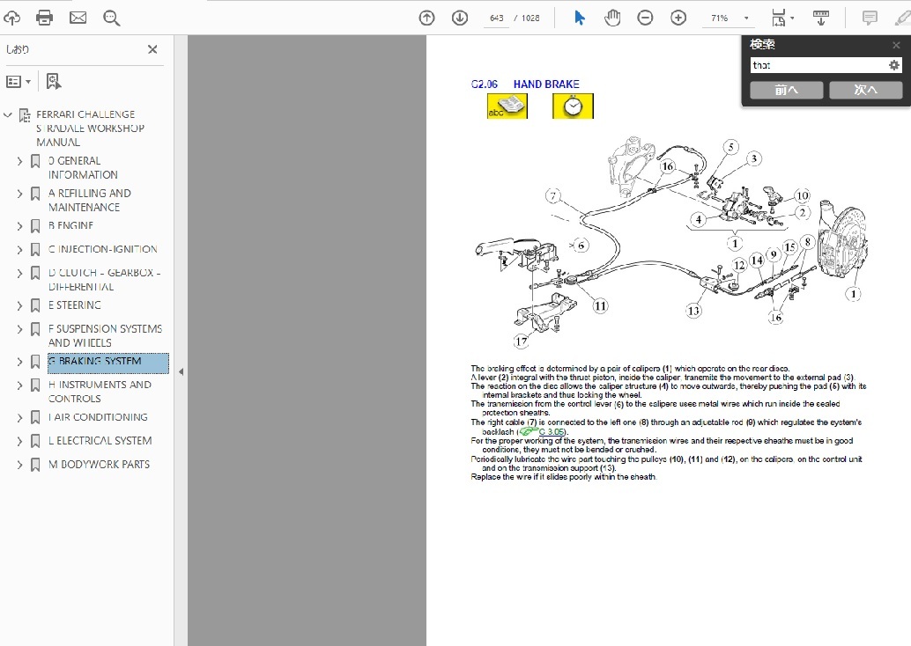
Task: Expand the E Steering bookmark
Action: click(x=19, y=306)
